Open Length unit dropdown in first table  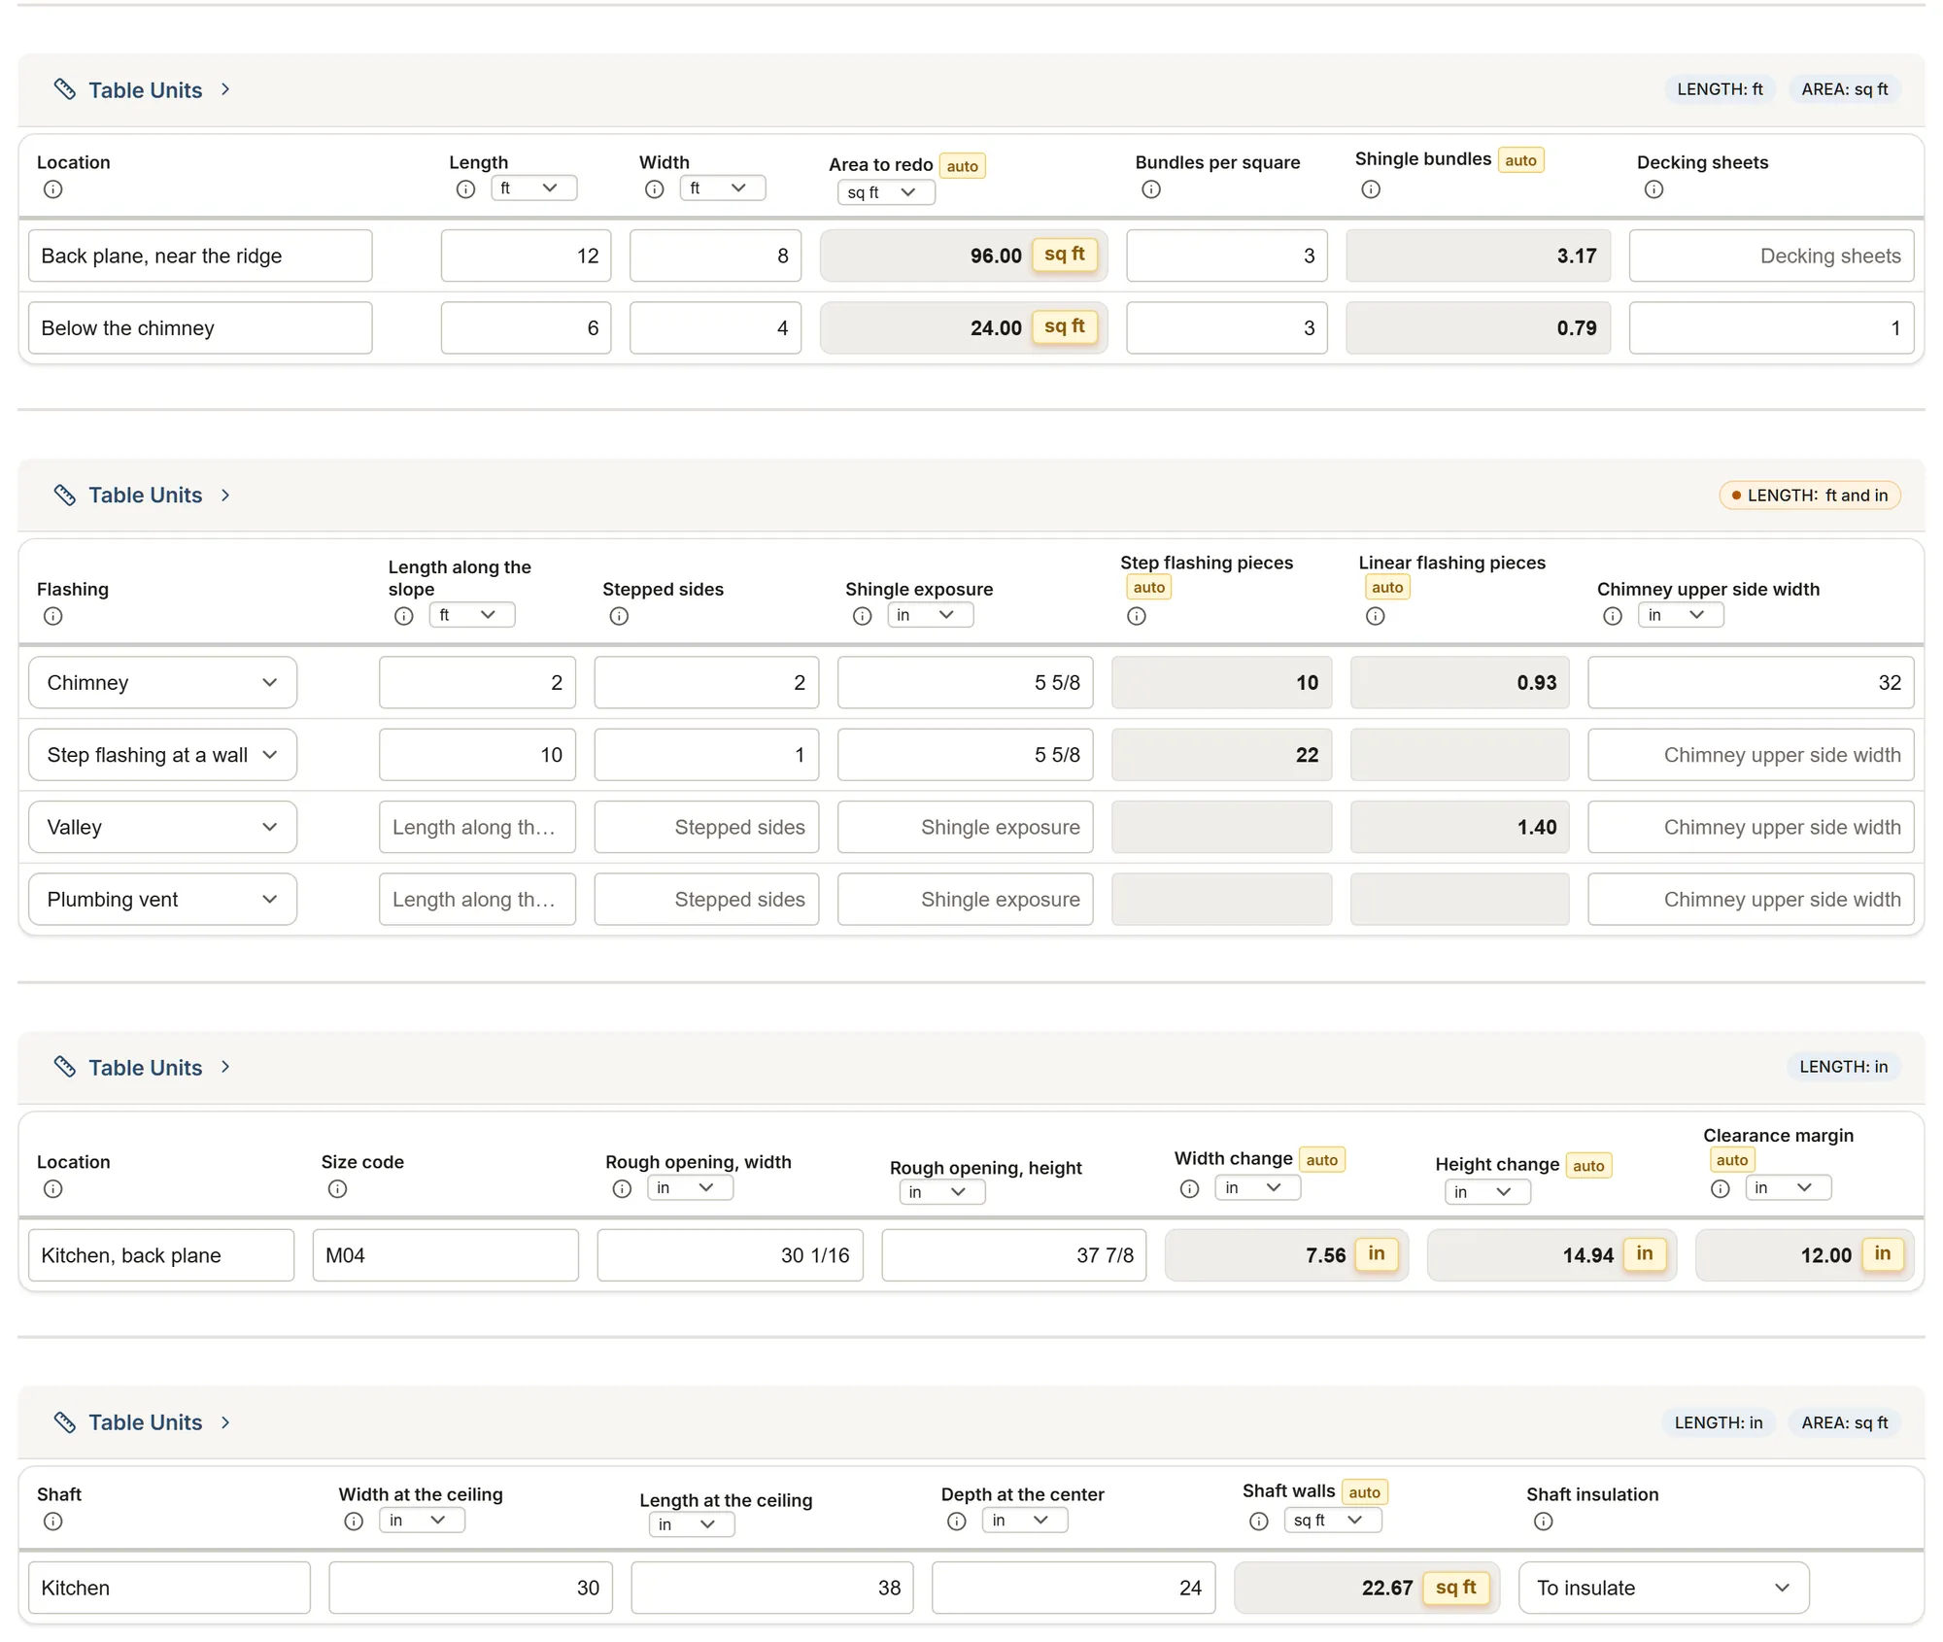tap(533, 188)
